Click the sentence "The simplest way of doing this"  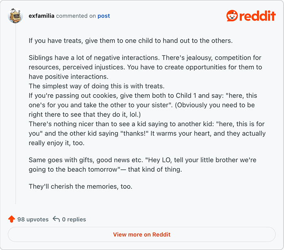click(x=97, y=86)
